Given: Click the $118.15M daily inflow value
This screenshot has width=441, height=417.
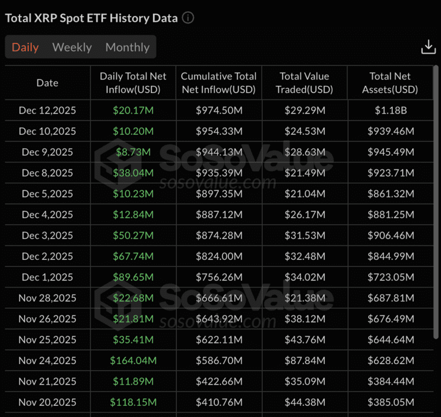Looking at the screenshot, I should coord(133,402).
